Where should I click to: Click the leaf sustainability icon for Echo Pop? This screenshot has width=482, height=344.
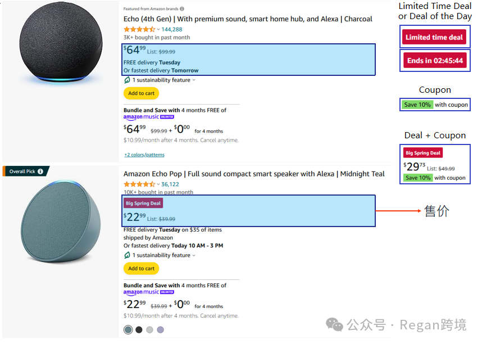(x=127, y=255)
